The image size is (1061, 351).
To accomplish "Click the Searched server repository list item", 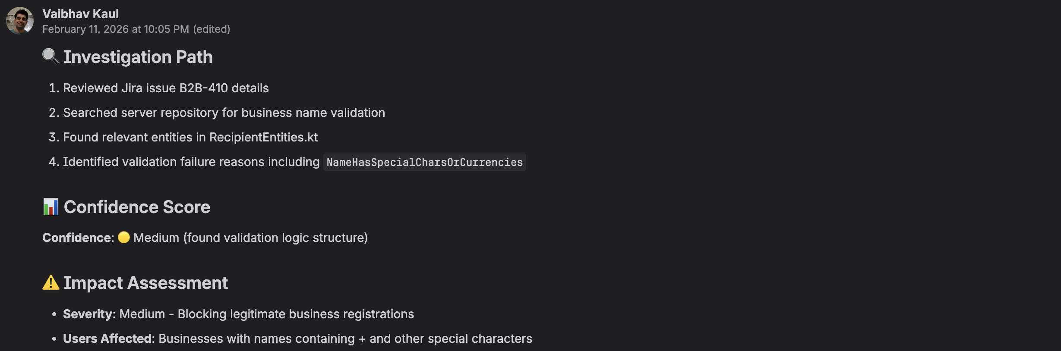I will pyautogui.click(x=217, y=113).
